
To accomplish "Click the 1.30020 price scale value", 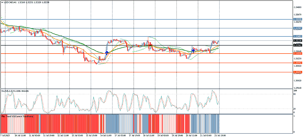I will 298,81.
